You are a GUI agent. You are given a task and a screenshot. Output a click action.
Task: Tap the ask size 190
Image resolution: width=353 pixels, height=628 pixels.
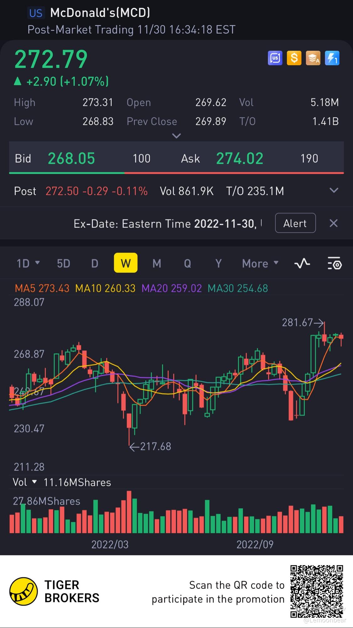point(309,159)
